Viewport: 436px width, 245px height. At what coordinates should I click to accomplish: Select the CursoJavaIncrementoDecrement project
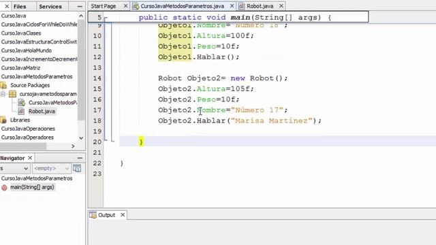[x=39, y=59]
